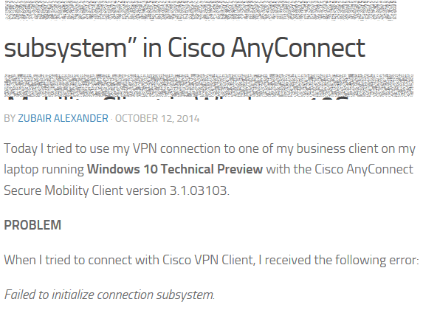Click the PROBLEM section heading
The height and width of the screenshot is (313, 423).
click(x=32, y=225)
